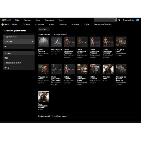Open the Мои игры tab

coord(75,24)
